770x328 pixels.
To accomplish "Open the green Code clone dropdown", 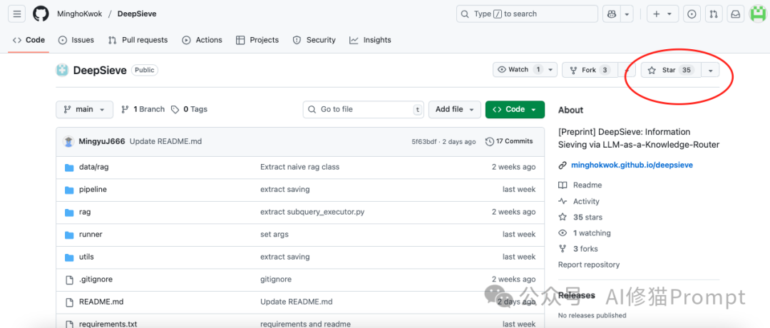I will click(x=515, y=110).
